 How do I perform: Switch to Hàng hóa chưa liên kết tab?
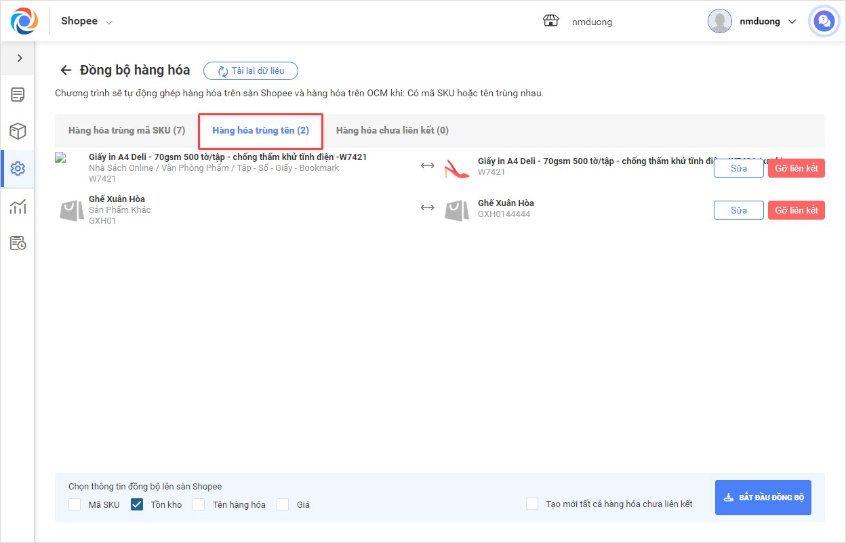[392, 130]
